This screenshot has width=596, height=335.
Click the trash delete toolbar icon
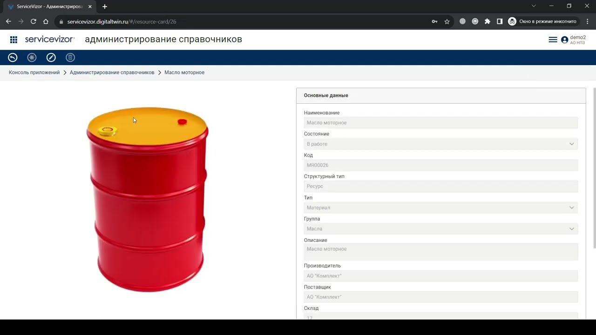(70, 58)
